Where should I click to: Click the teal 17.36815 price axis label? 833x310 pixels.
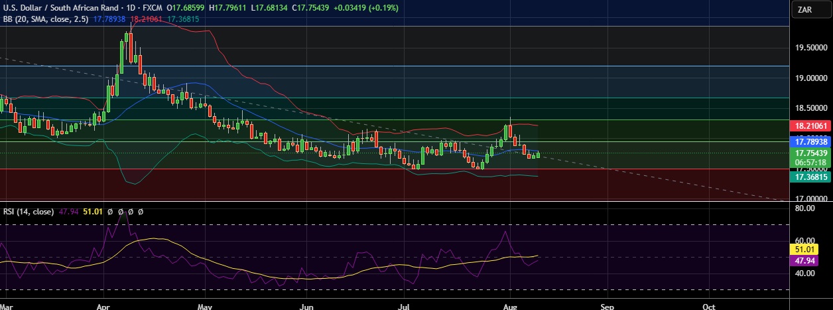click(812, 177)
